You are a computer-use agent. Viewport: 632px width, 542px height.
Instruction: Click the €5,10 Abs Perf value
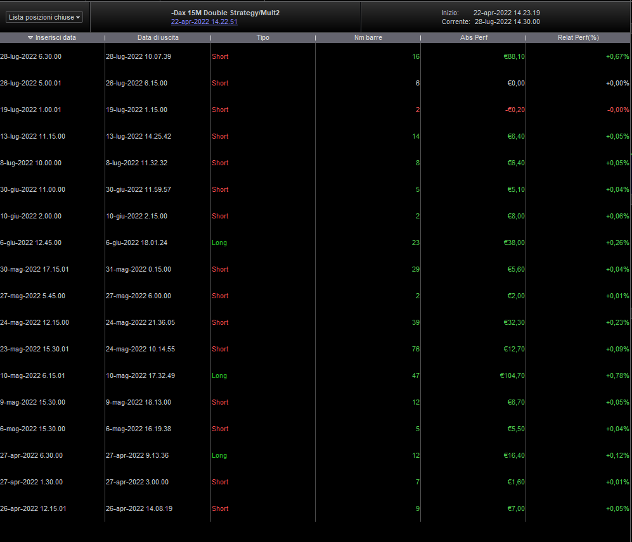click(516, 189)
